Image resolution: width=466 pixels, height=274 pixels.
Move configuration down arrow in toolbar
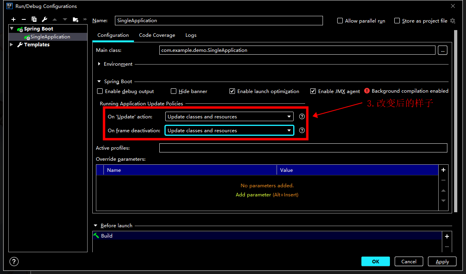coord(65,19)
